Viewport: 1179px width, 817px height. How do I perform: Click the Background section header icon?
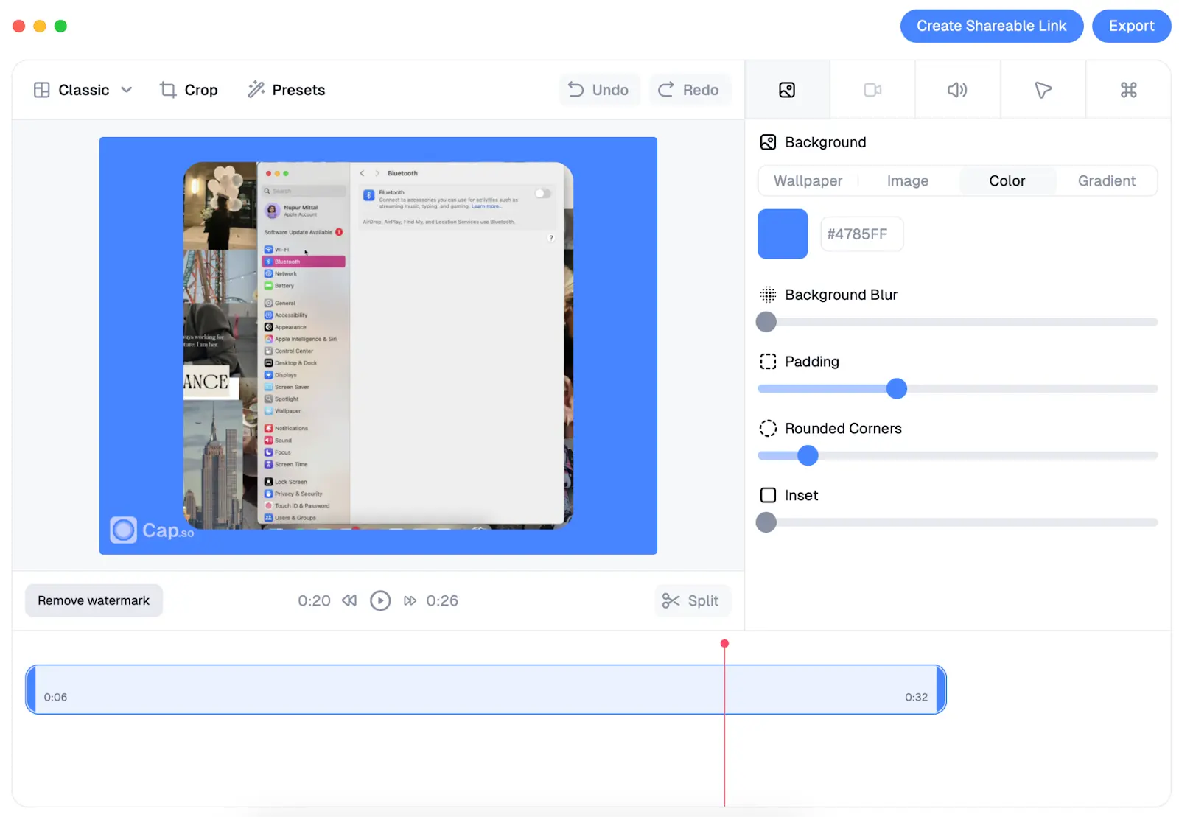coord(768,142)
